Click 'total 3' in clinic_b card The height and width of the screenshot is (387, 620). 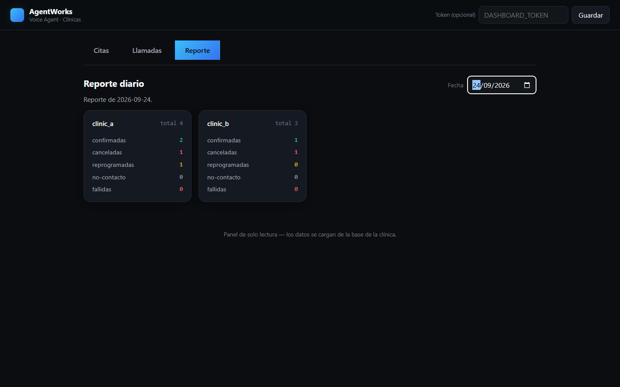tap(287, 123)
